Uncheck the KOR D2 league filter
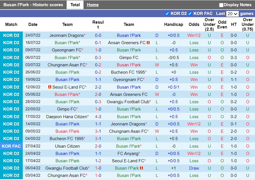 click(167, 14)
